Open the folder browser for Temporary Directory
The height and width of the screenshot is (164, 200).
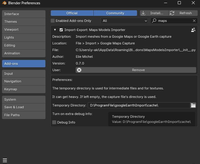pos(193,105)
